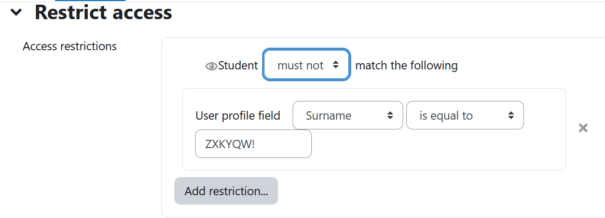Click blank area right of Add restriction button
The width and height of the screenshot is (605, 218).
pyautogui.click(x=424, y=191)
